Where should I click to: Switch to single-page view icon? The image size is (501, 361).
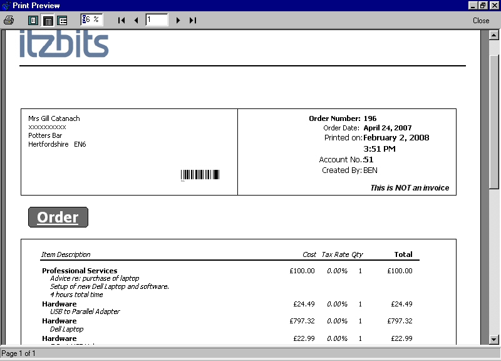pos(33,20)
